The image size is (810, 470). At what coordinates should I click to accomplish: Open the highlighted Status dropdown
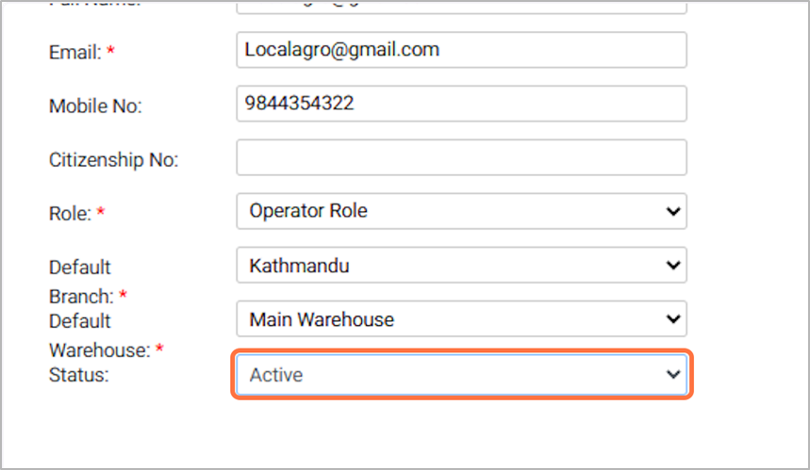coord(453,375)
